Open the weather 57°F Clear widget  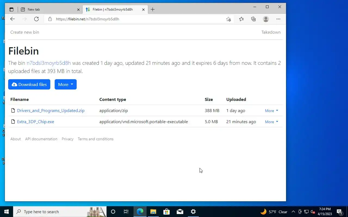tap(274, 212)
